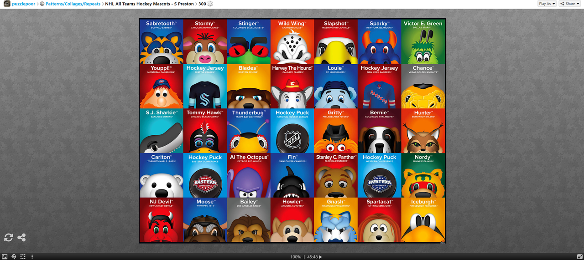Screen dimensions: 584x260
Task: Click the Thunderbug mascot tile
Action: [249, 131]
